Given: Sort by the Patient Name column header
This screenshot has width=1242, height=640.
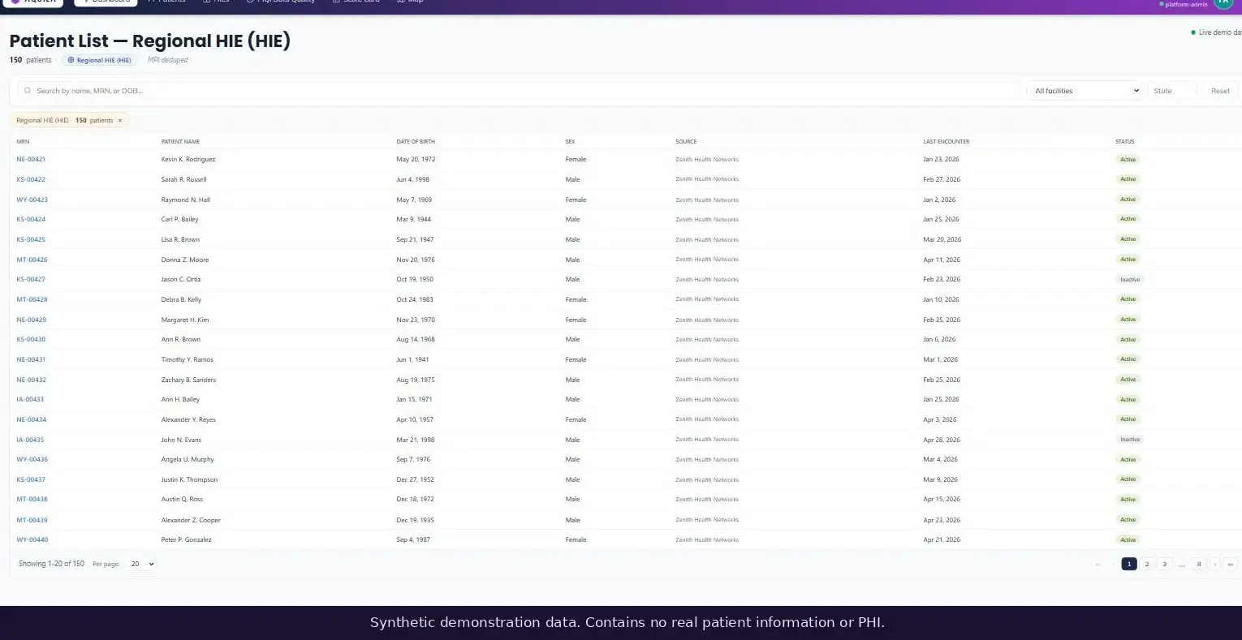Looking at the screenshot, I should (x=180, y=142).
